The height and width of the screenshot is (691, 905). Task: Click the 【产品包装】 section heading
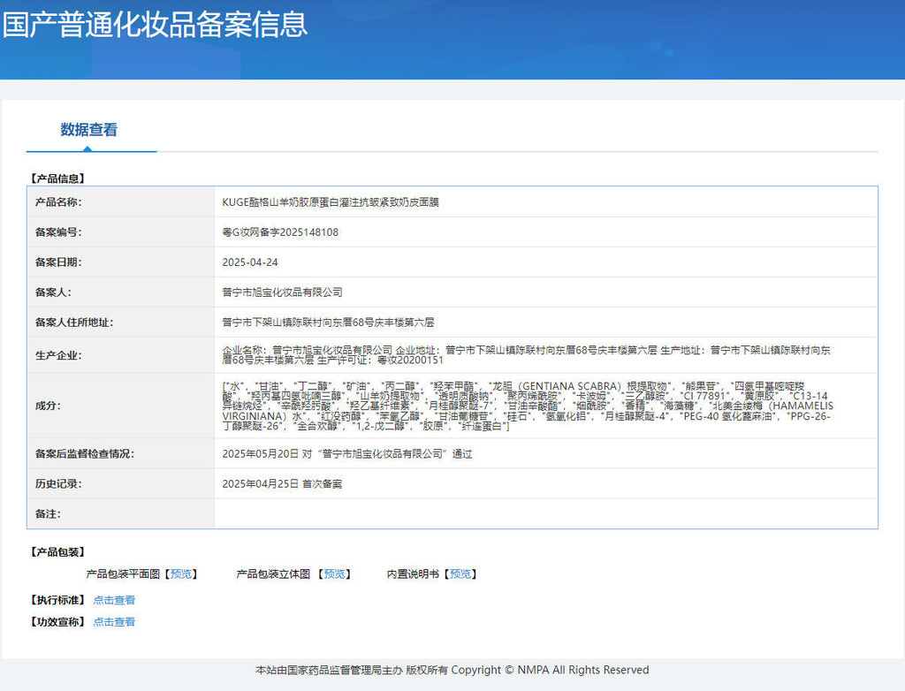click(57, 552)
